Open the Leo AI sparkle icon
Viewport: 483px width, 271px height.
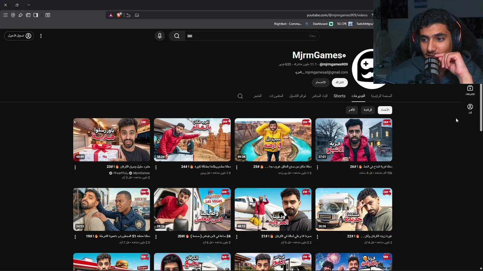pyautogui.click(x=20, y=15)
